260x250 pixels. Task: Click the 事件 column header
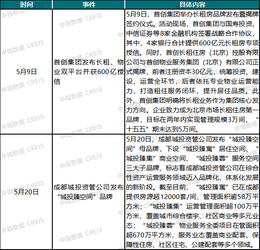[x=89, y=4]
